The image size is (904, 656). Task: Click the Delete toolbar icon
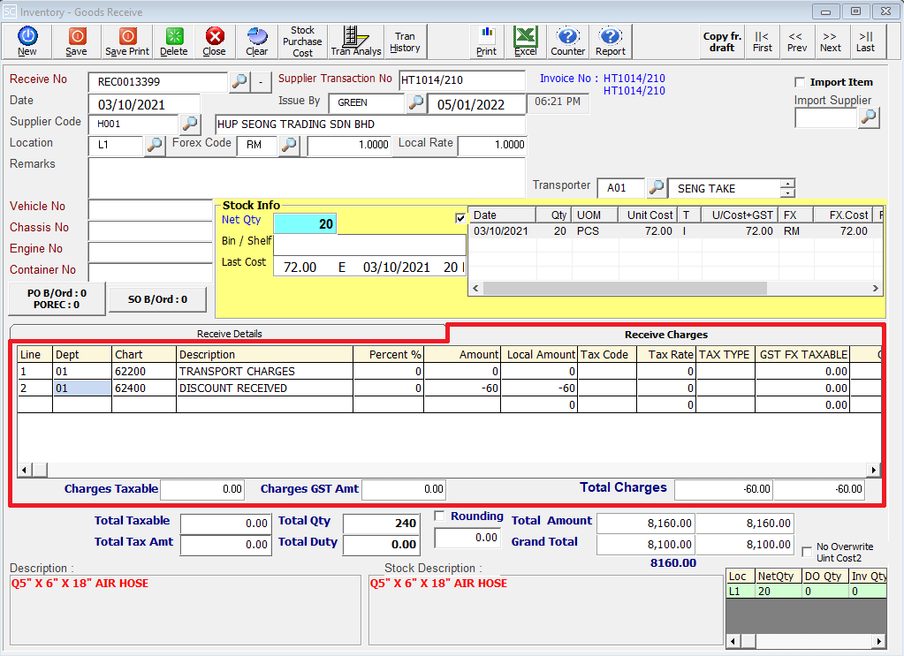[x=174, y=41]
